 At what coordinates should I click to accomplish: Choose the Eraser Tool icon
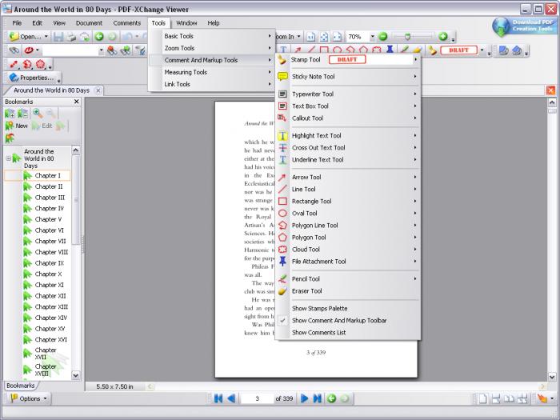[282, 291]
